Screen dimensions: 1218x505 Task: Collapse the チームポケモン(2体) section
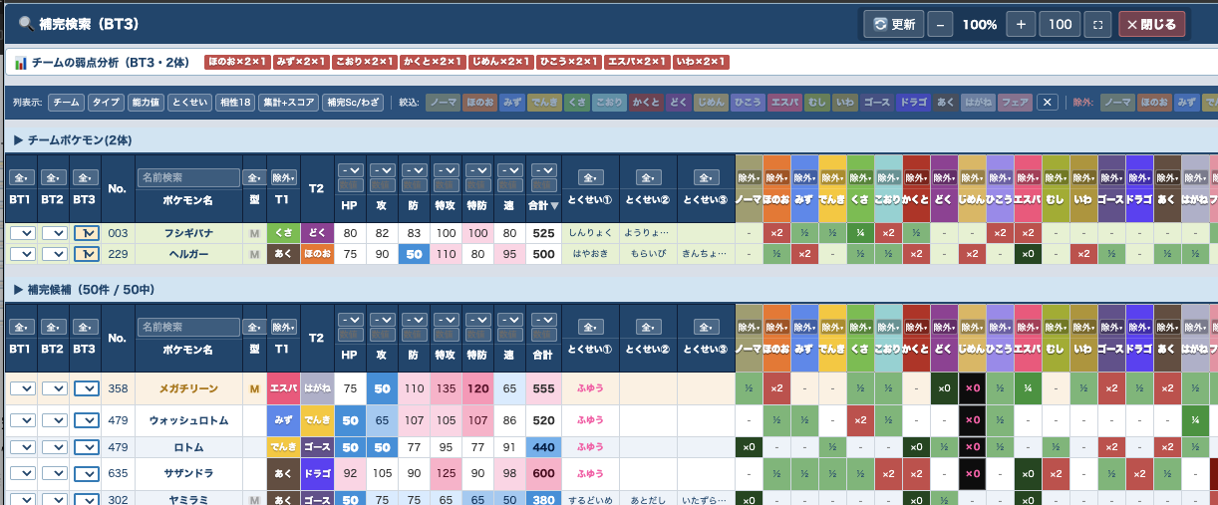tap(71, 139)
